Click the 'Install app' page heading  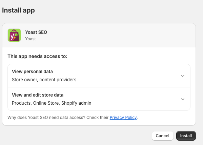[x=18, y=10]
